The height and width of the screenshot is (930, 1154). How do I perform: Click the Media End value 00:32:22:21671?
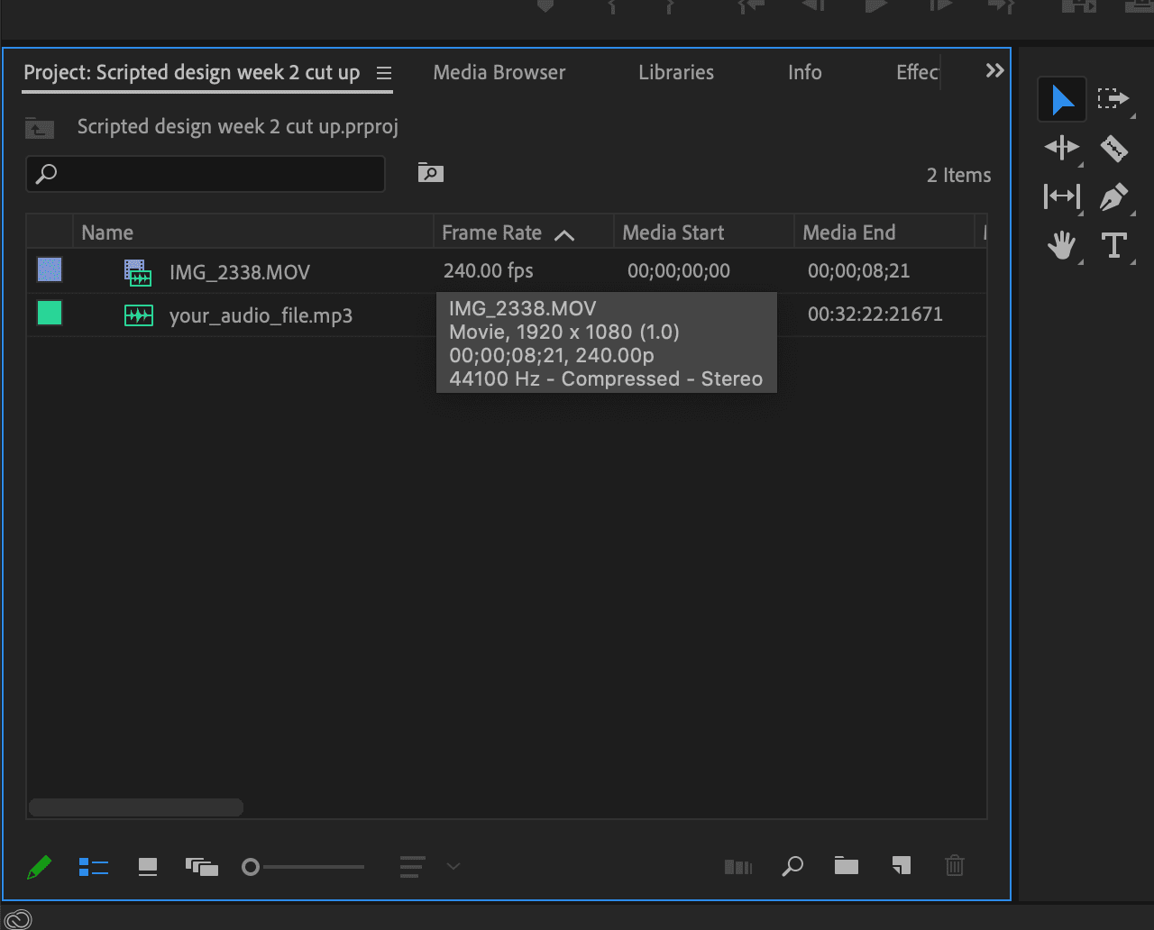[x=875, y=315]
